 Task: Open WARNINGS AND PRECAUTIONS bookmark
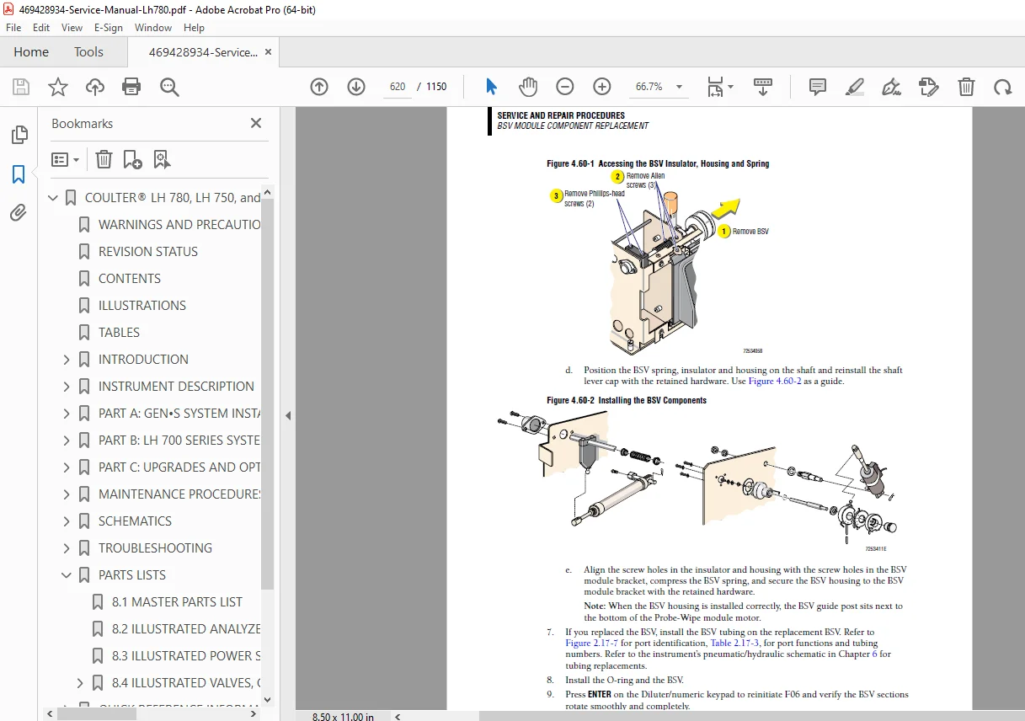179,225
